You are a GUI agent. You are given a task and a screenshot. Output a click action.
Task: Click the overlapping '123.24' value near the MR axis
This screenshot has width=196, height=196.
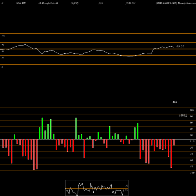183,116
